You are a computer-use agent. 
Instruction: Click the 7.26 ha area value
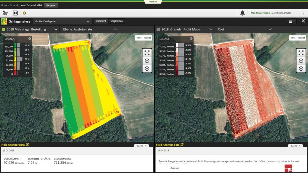[32, 163]
